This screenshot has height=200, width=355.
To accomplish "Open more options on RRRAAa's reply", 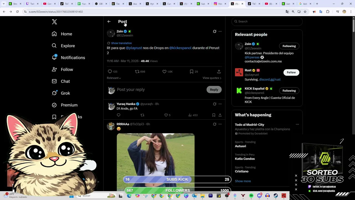I will pos(220,124).
